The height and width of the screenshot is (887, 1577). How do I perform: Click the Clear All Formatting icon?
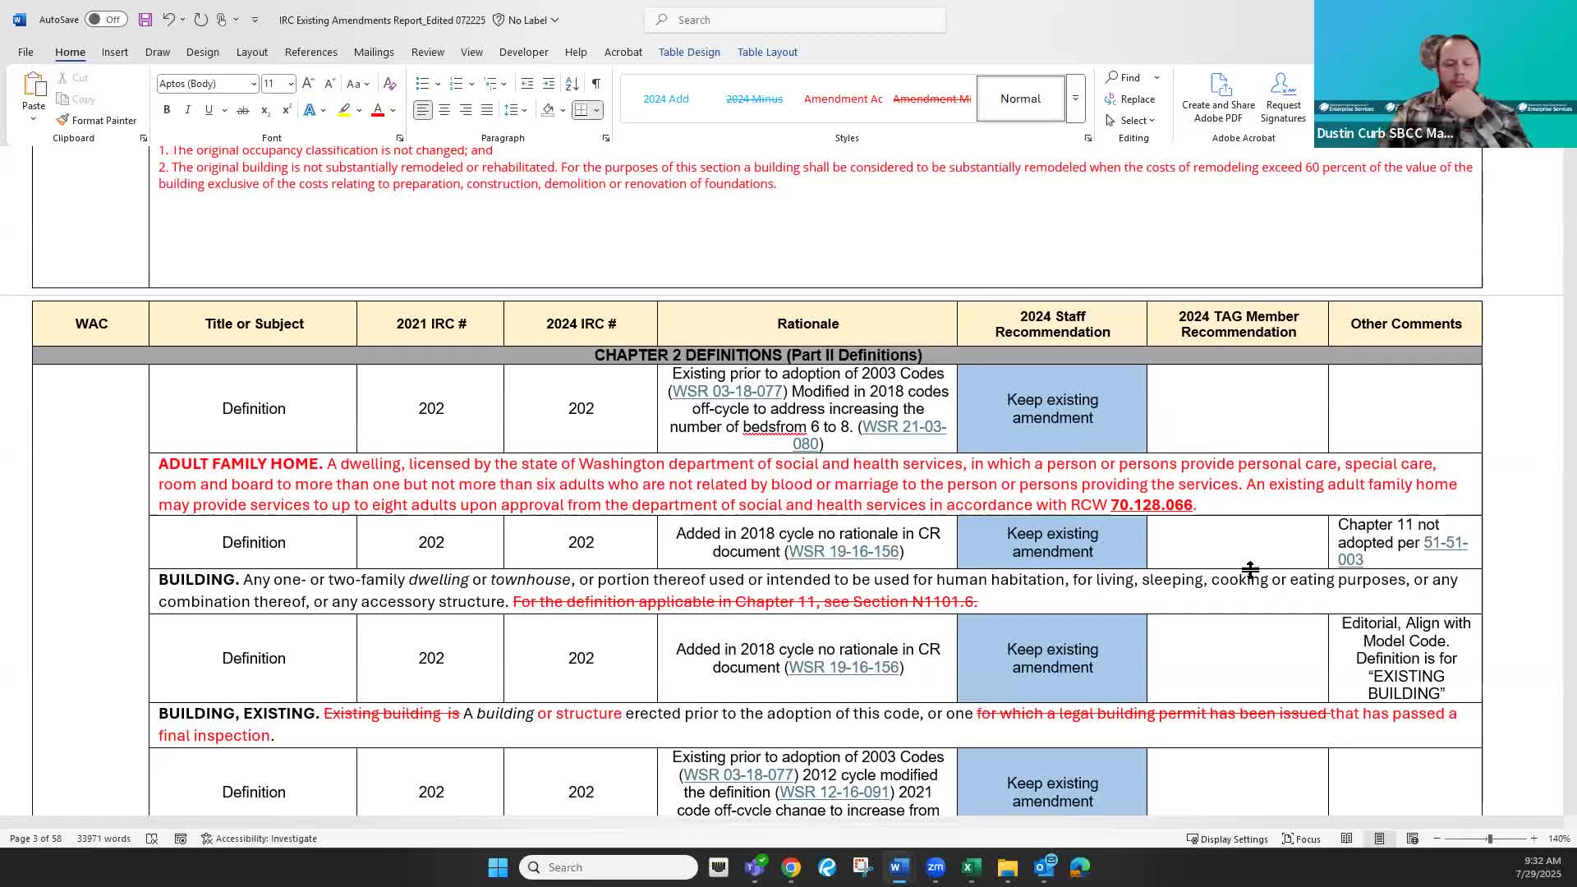[390, 83]
